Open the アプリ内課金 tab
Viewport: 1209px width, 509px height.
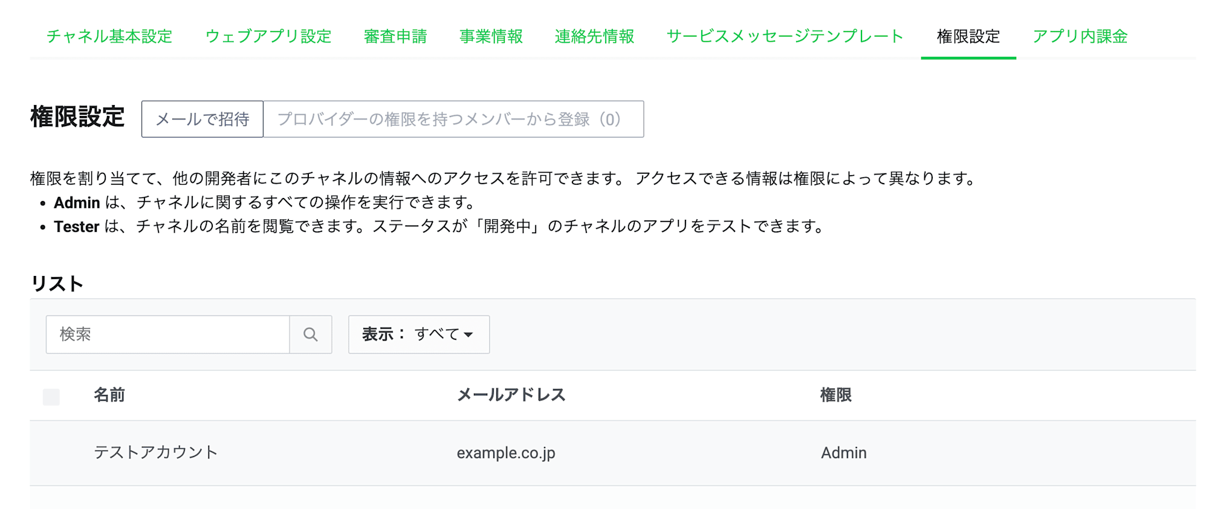point(1080,36)
